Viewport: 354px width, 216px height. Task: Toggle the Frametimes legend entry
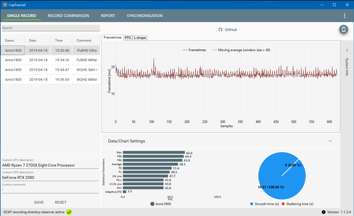click(x=194, y=50)
